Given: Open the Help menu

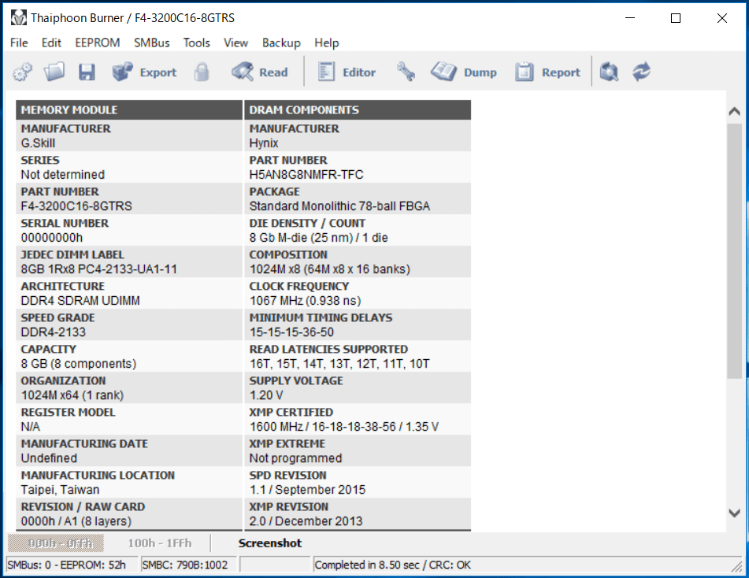Looking at the screenshot, I should (327, 43).
